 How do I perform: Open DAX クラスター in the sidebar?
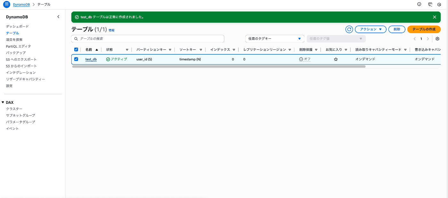14,109
